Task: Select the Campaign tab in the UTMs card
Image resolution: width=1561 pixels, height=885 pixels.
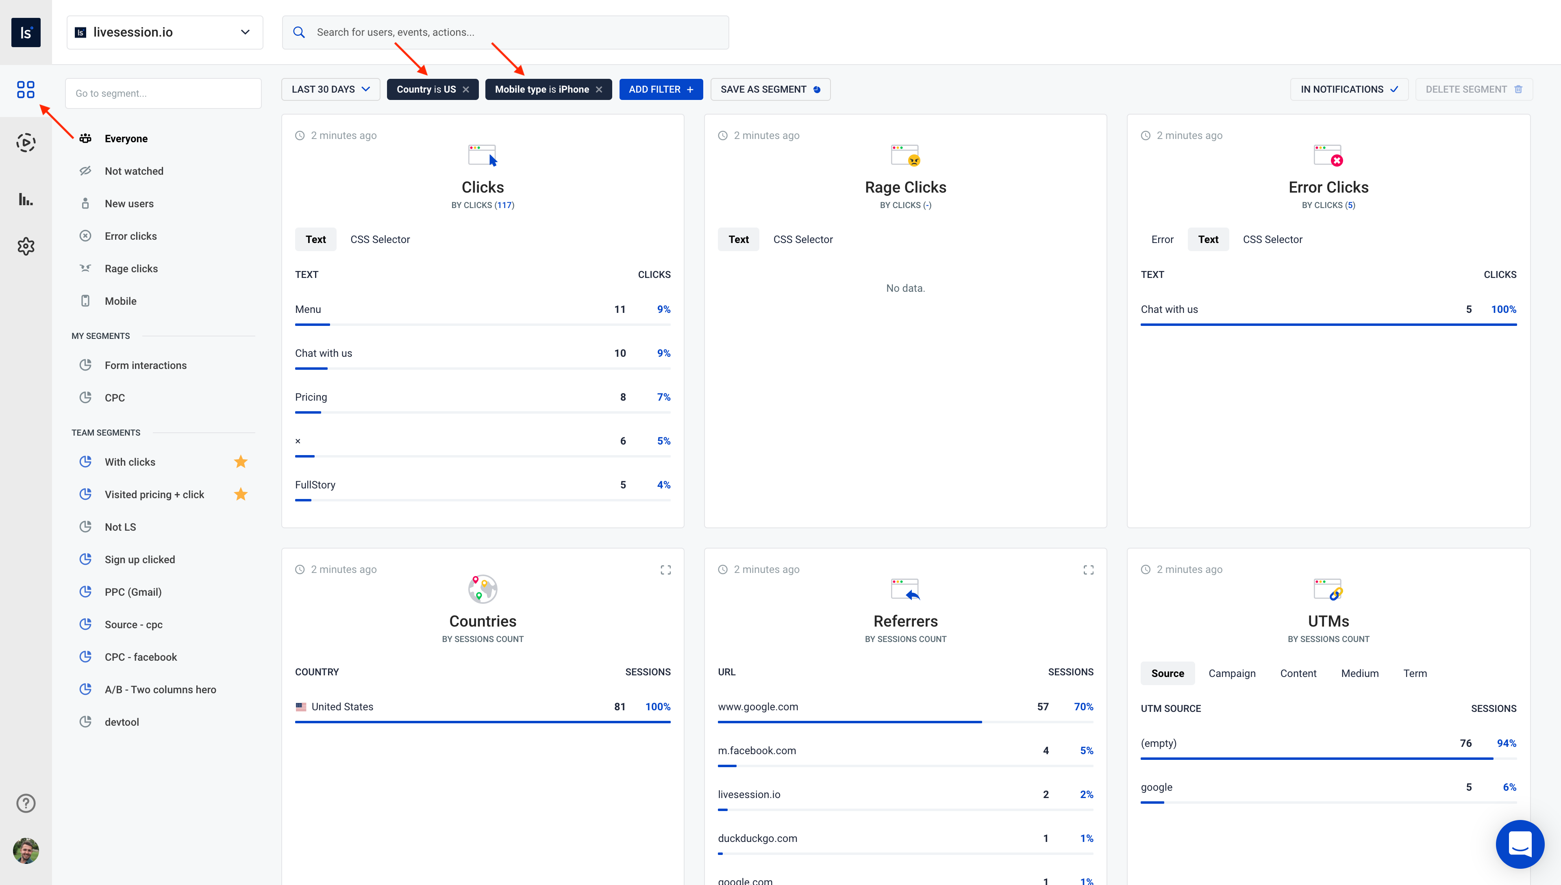Action: pyautogui.click(x=1231, y=673)
